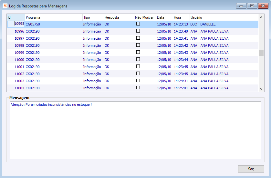Click the time 14:23:40 cell
This screenshot has width=271, height=178.
[x=181, y=31]
